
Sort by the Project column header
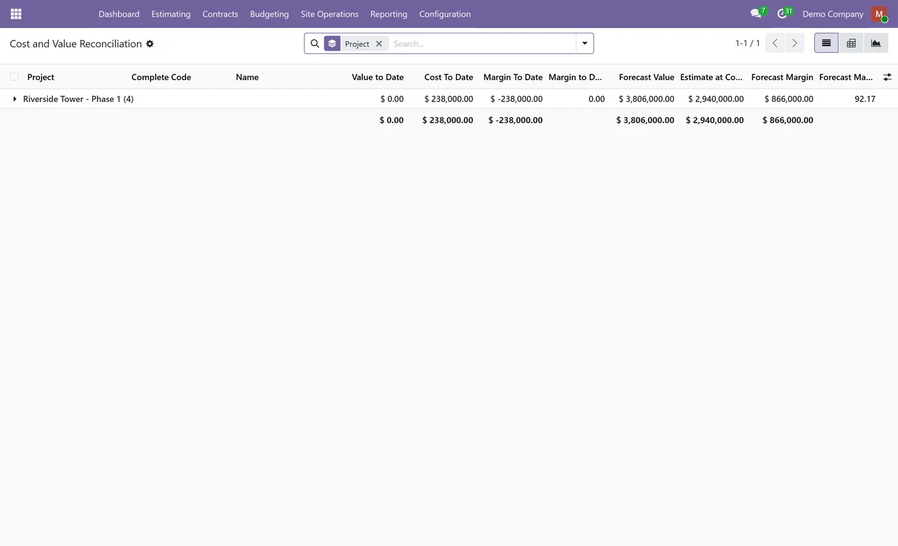(40, 77)
